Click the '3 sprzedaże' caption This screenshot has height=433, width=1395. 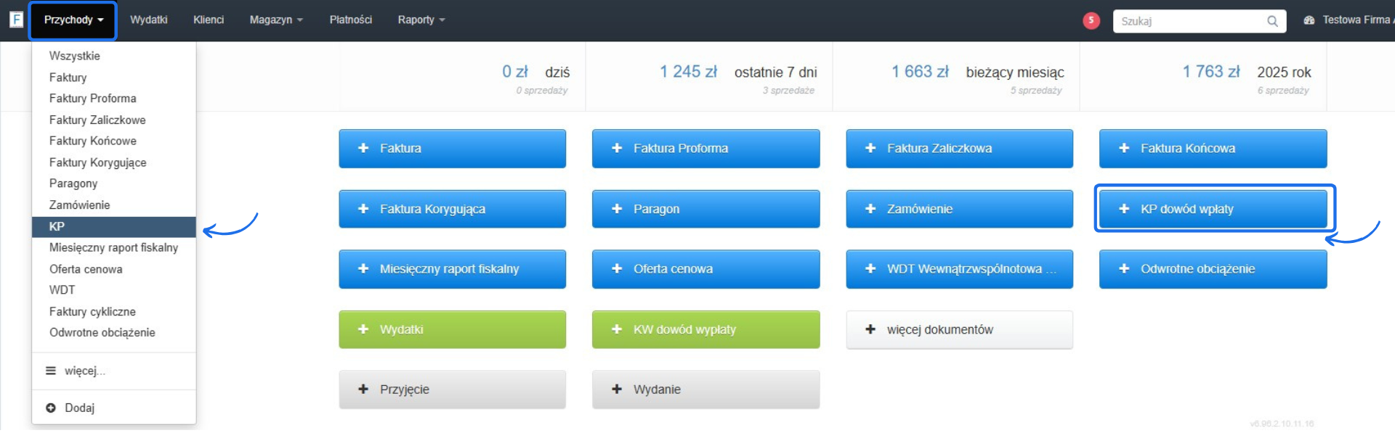click(x=788, y=91)
